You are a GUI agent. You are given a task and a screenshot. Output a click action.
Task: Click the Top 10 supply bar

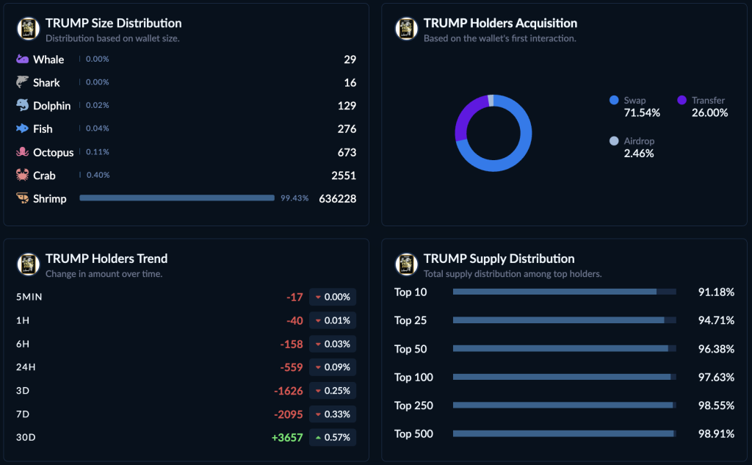pyautogui.click(x=565, y=292)
